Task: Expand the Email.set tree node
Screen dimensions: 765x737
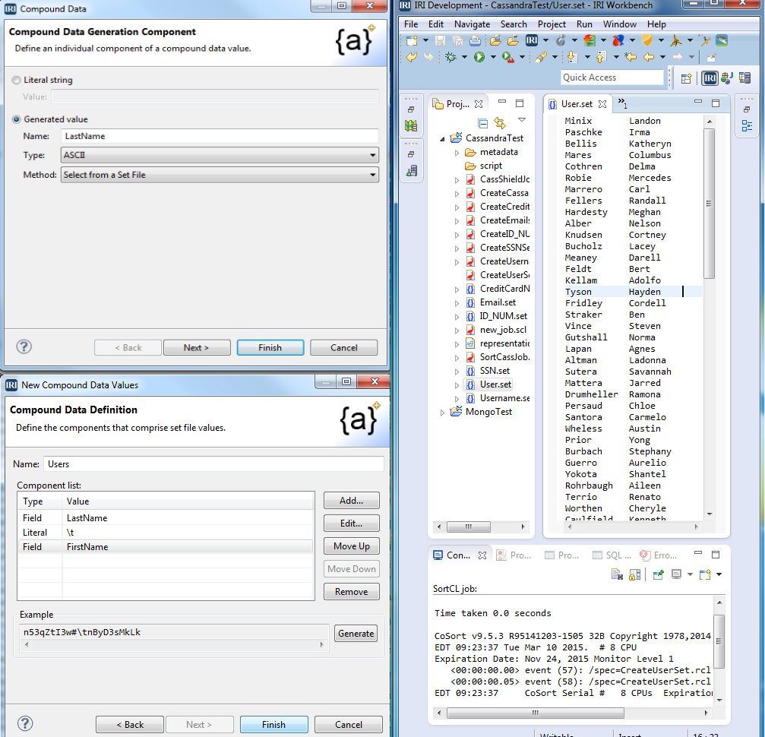Action: [x=457, y=303]
